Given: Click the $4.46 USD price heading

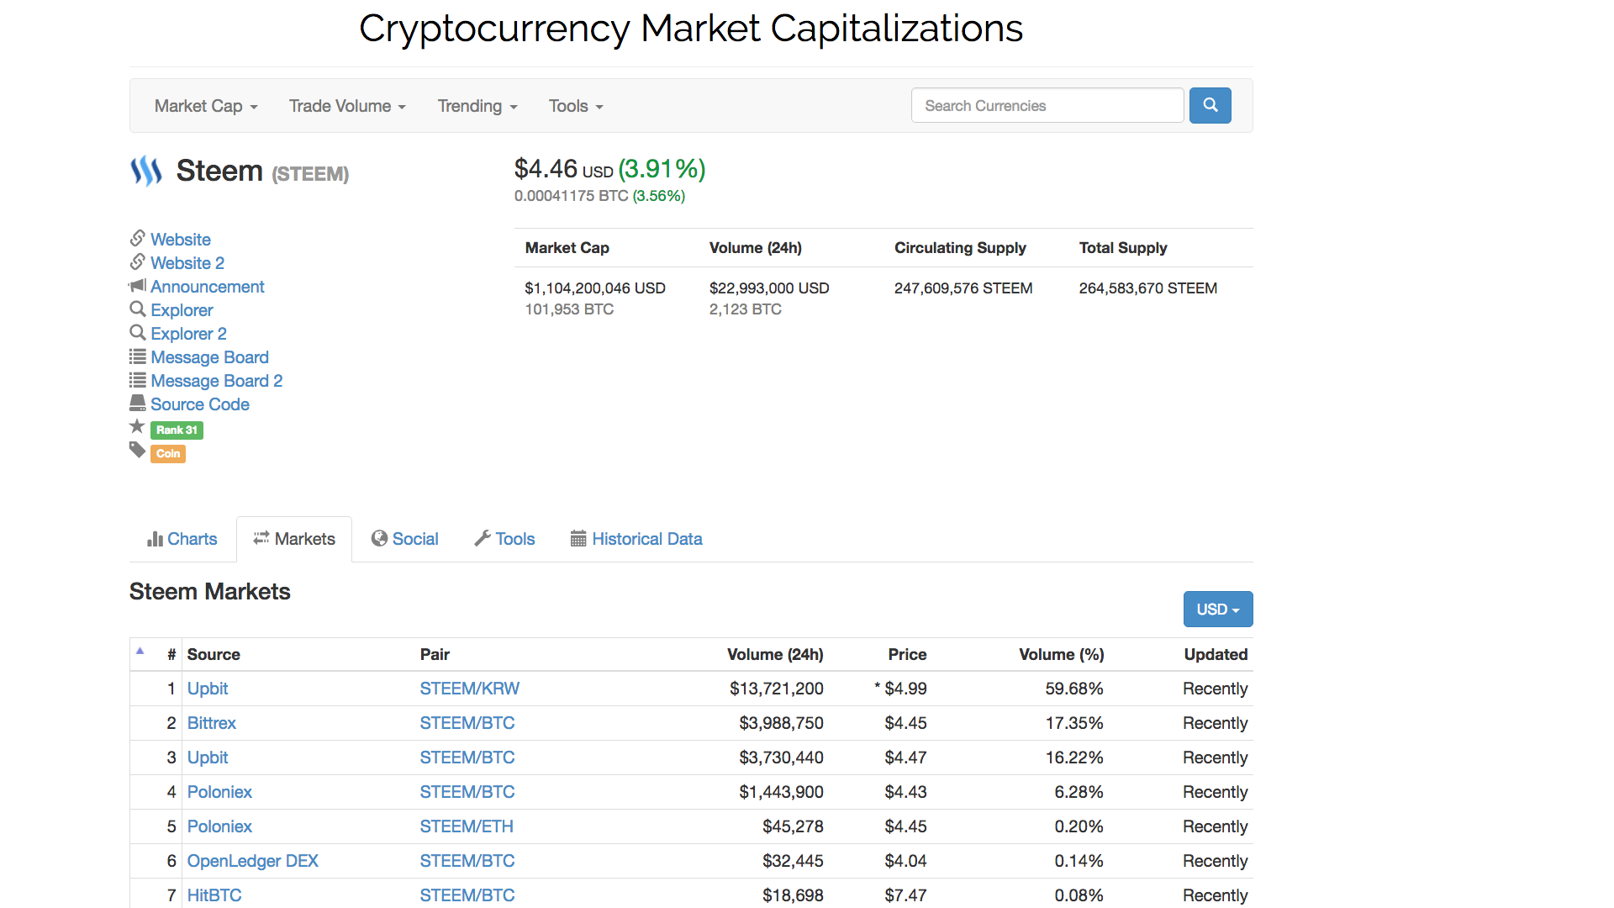Looking at the screenshot, I should point(564,169).
